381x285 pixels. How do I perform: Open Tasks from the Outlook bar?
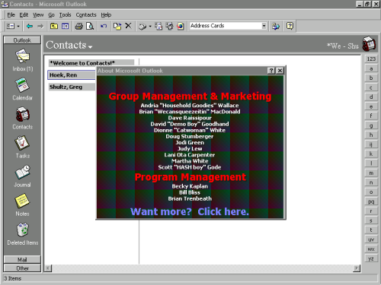22,147
